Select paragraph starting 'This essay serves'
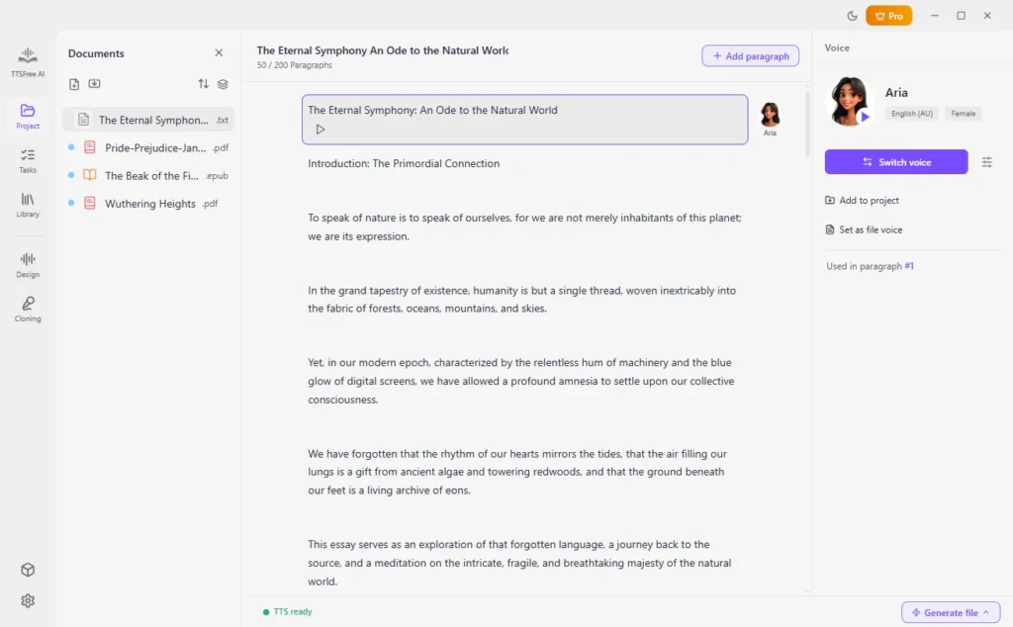The image size is (1013, 627). point(519,563)
